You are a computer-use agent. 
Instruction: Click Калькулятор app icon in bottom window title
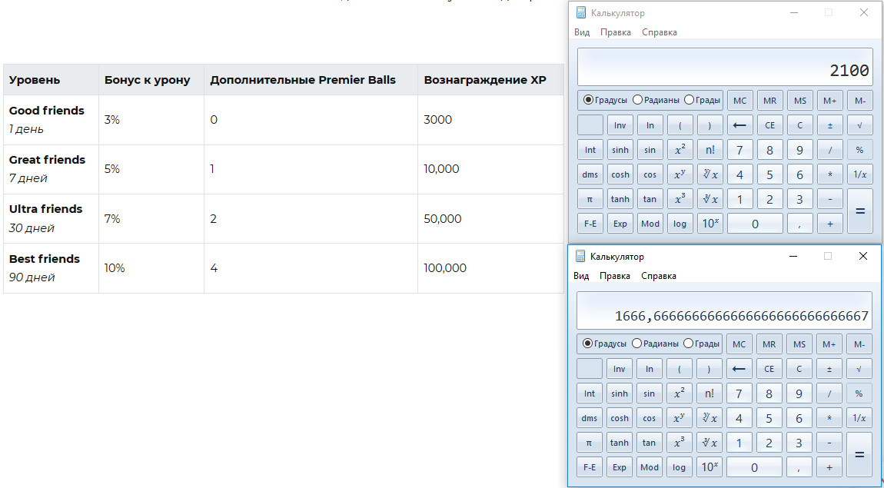(580, 257)
